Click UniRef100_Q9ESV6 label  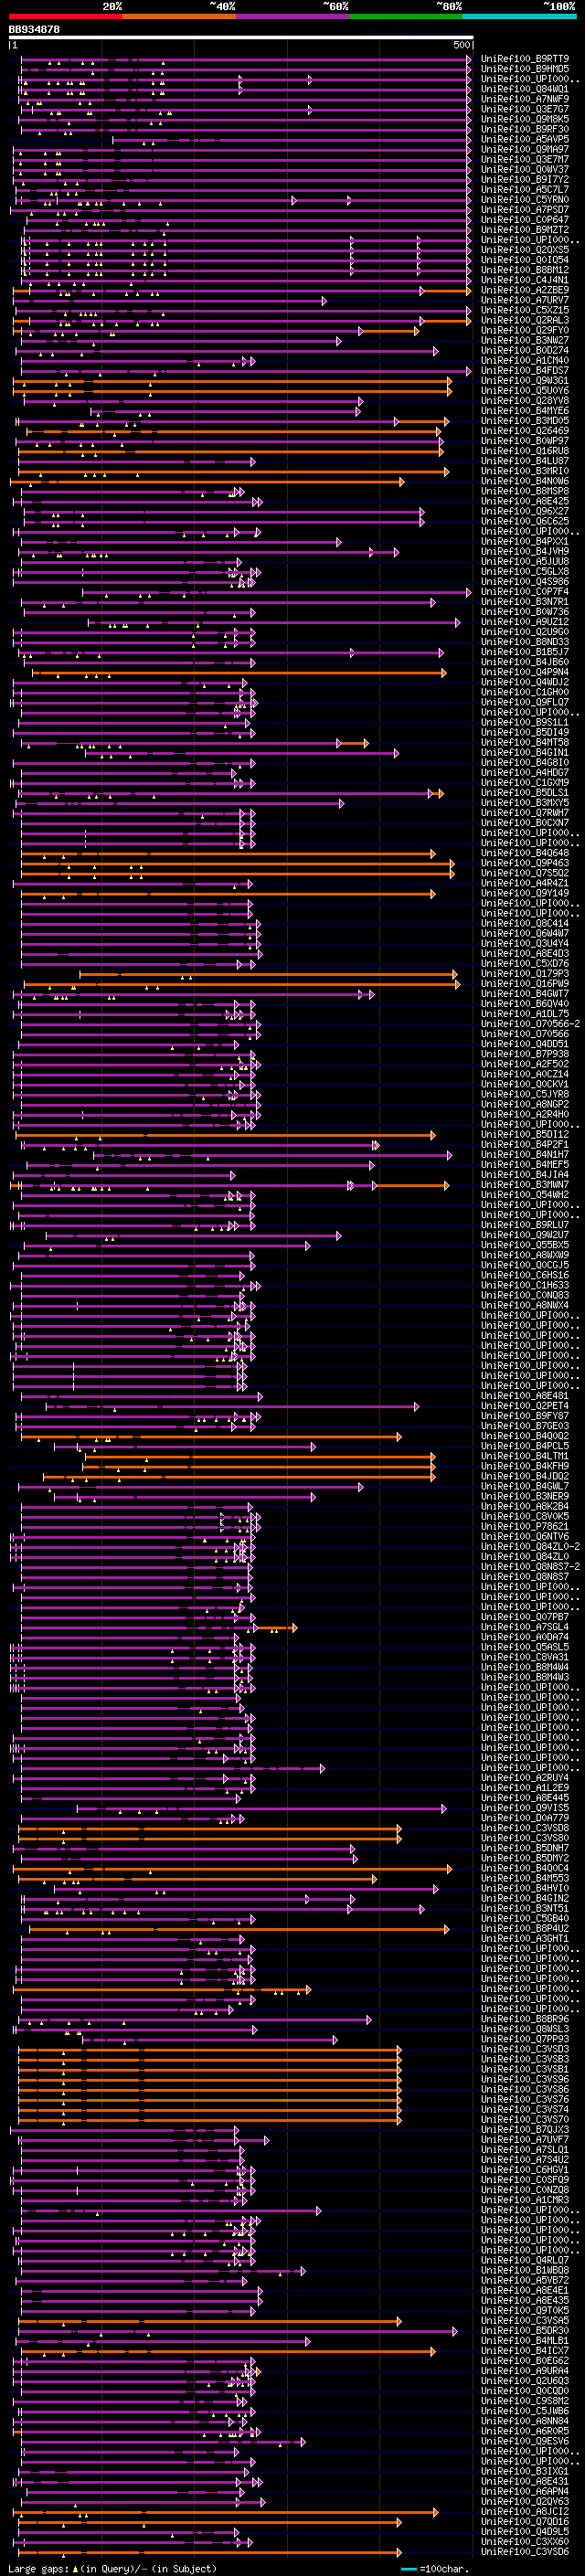[x=525, y=2440]
